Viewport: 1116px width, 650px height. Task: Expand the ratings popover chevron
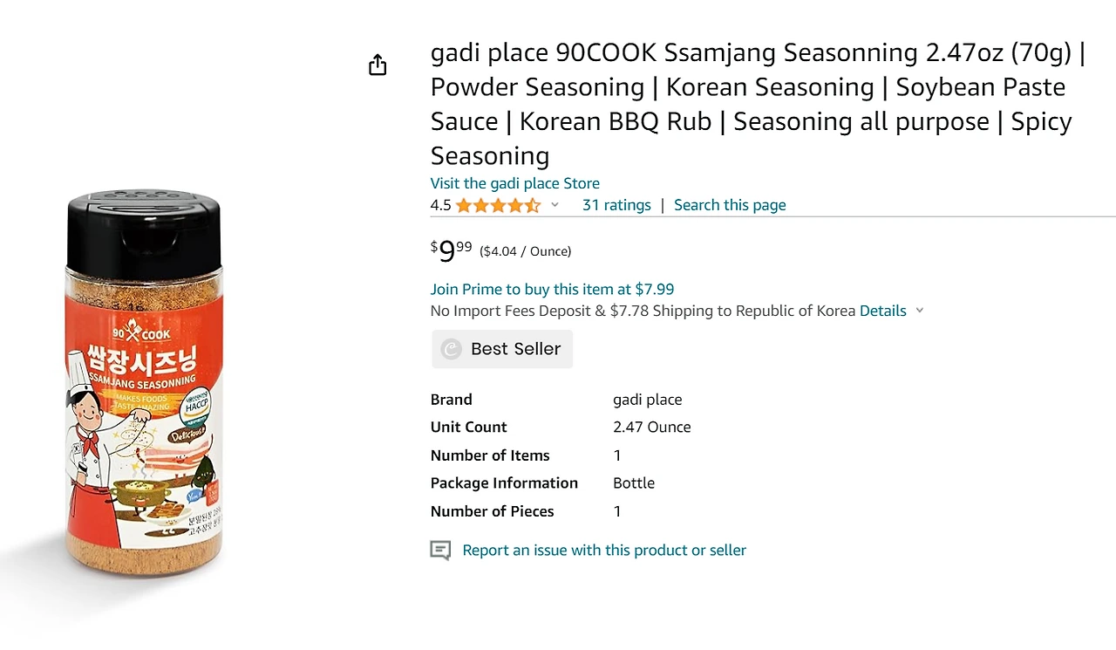pyautogui.click(x=555, y=205)
